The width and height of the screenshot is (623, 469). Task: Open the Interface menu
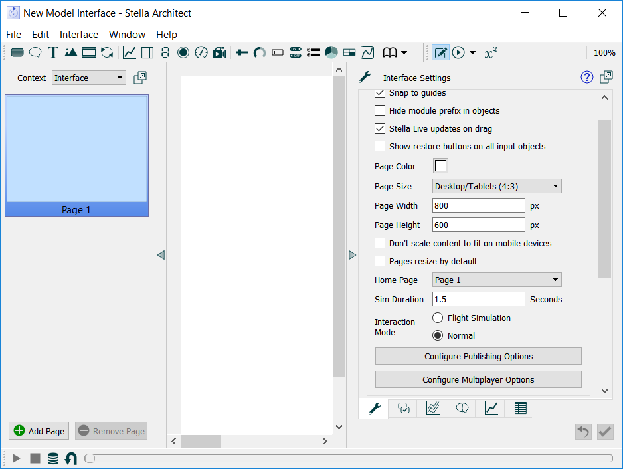tap(78, 35)
